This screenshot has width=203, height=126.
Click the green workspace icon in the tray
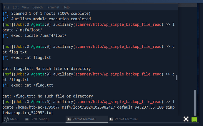(x=194, y=119)
